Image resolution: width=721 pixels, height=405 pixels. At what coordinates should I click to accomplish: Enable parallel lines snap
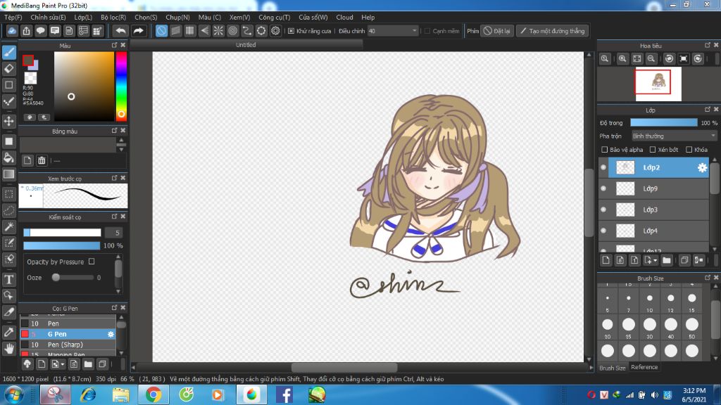tap(175, 31)
